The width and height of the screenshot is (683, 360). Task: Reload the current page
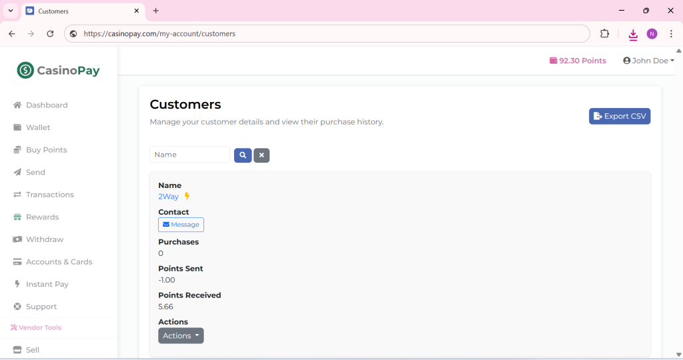50,33
